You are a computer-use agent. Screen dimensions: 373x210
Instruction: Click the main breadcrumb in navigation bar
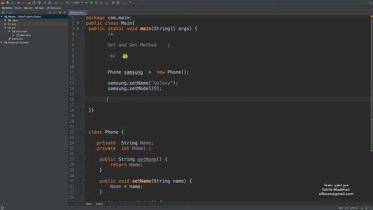coord(40,8)
